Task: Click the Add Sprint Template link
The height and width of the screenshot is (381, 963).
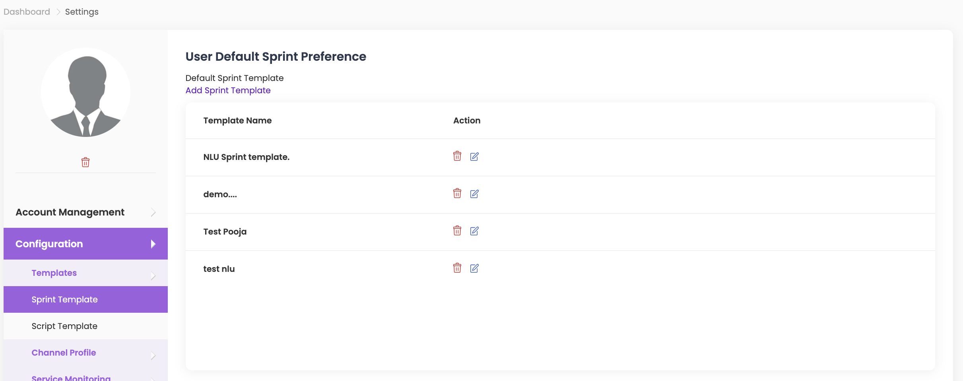Action: click(228, 90)
